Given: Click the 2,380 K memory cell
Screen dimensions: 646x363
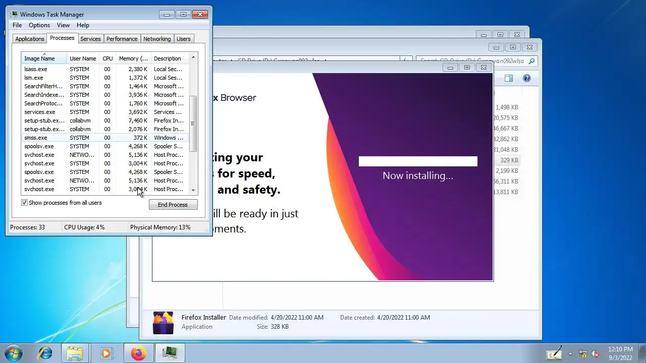Looking at the screenshot, I should coord(138,69).
